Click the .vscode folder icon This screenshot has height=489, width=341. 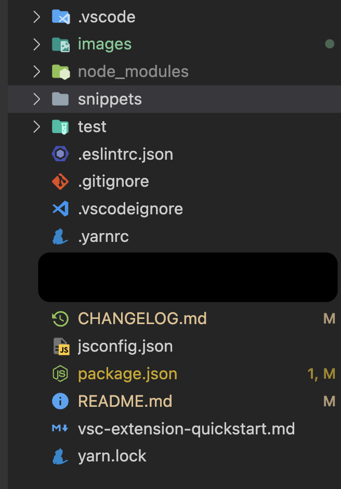pos(61,17)
